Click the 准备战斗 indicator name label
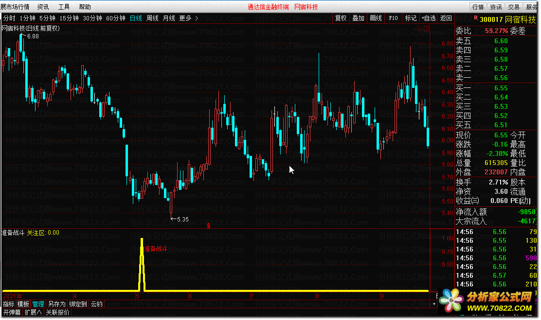The image size is (541, 320). click(13, 233)
